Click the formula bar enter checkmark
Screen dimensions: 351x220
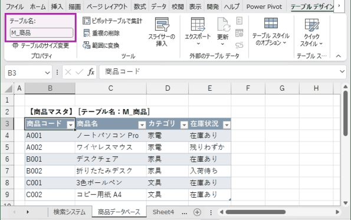79,72
